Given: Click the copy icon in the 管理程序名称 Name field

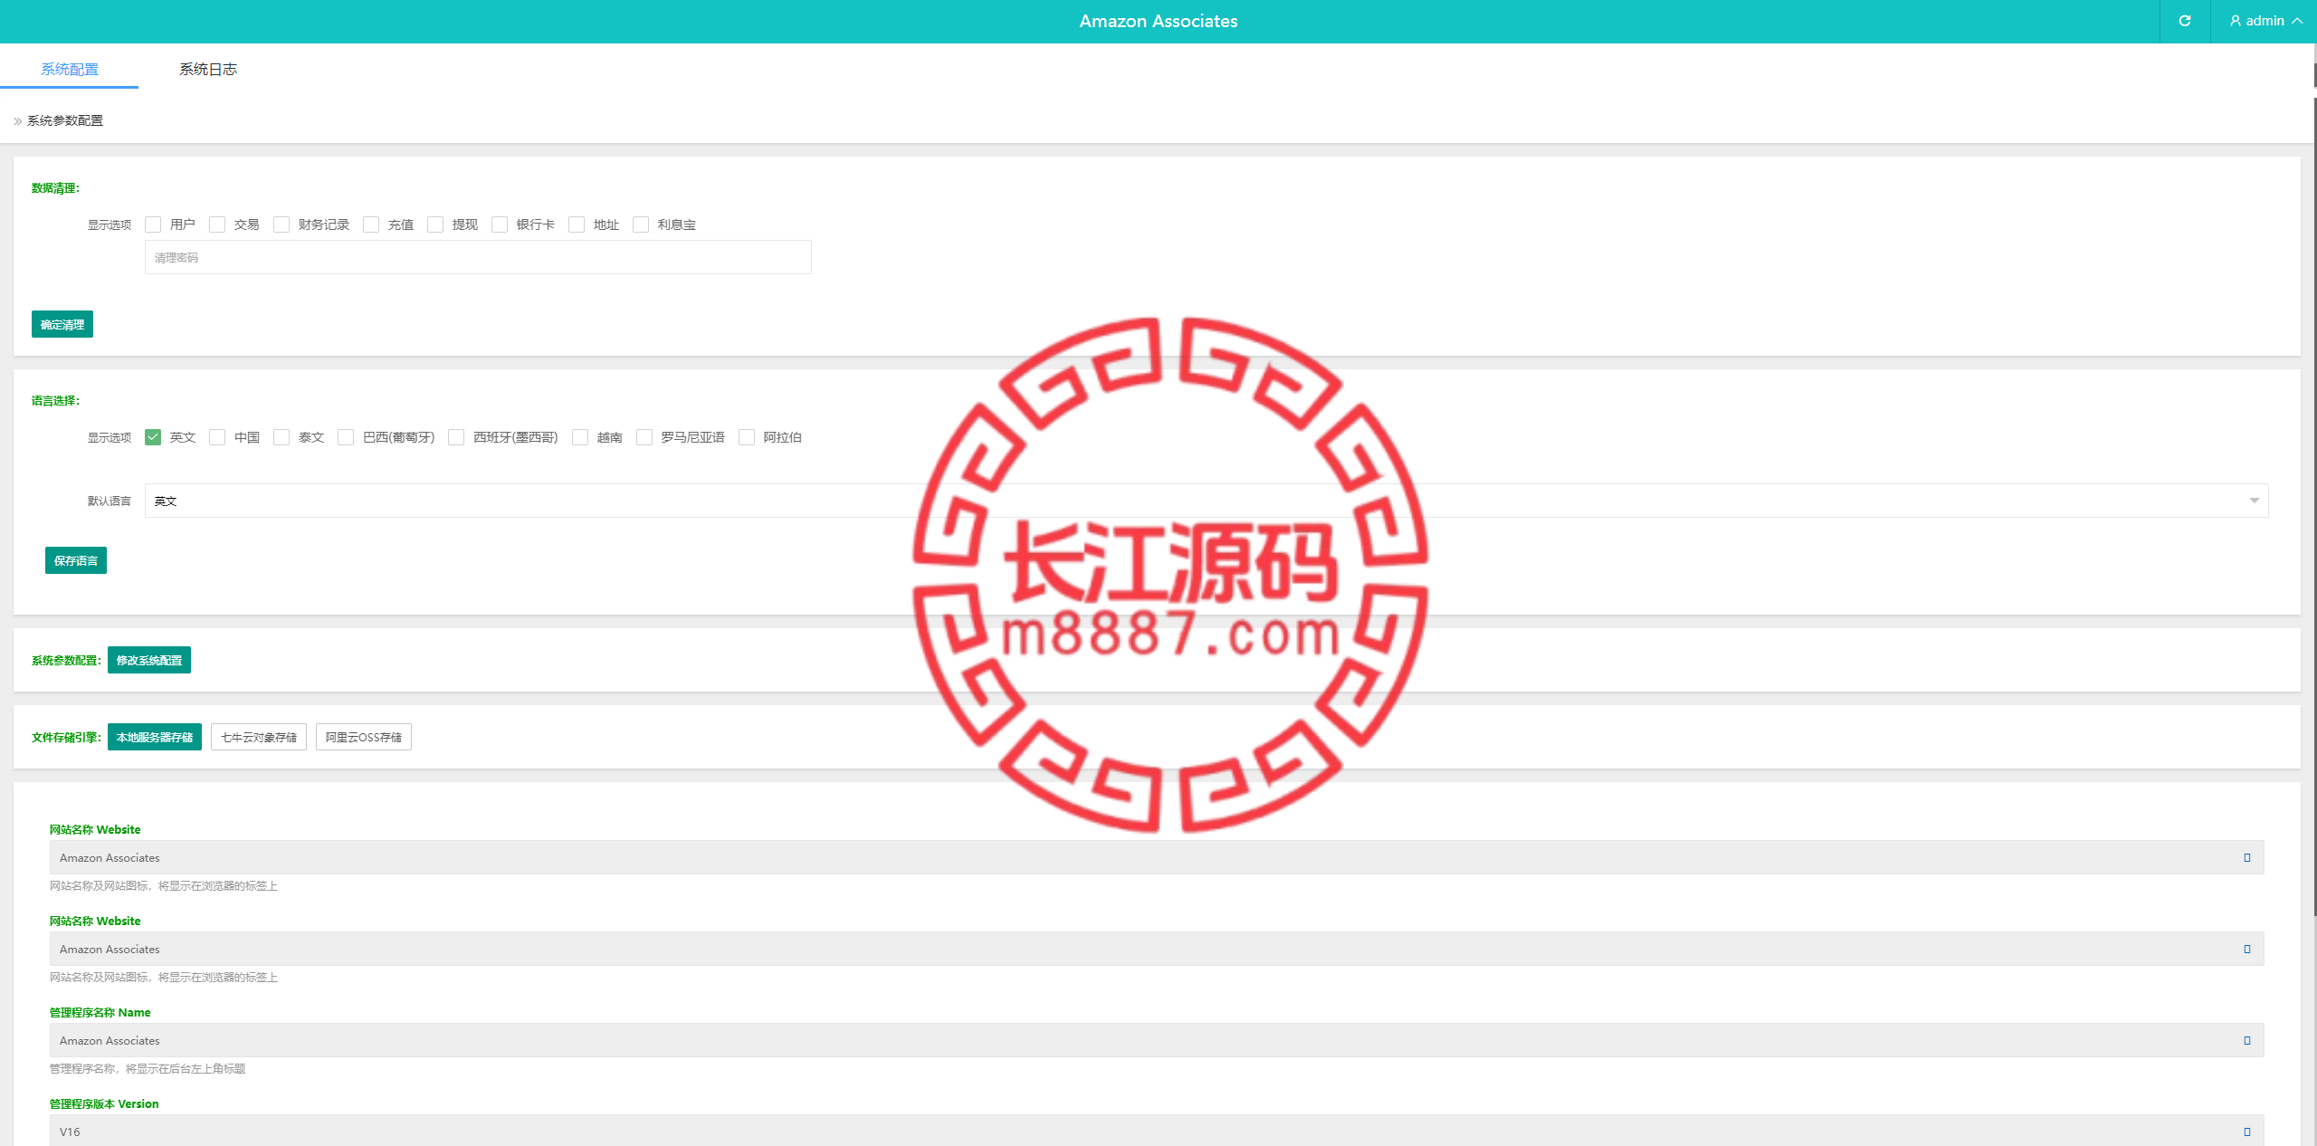Looking at the screenshot, I should coord(2247,1040).
